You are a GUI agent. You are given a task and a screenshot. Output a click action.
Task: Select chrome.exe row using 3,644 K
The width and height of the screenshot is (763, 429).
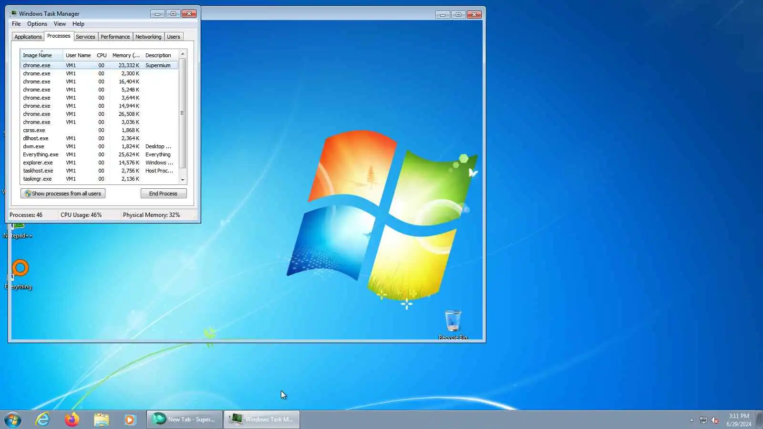99,98
